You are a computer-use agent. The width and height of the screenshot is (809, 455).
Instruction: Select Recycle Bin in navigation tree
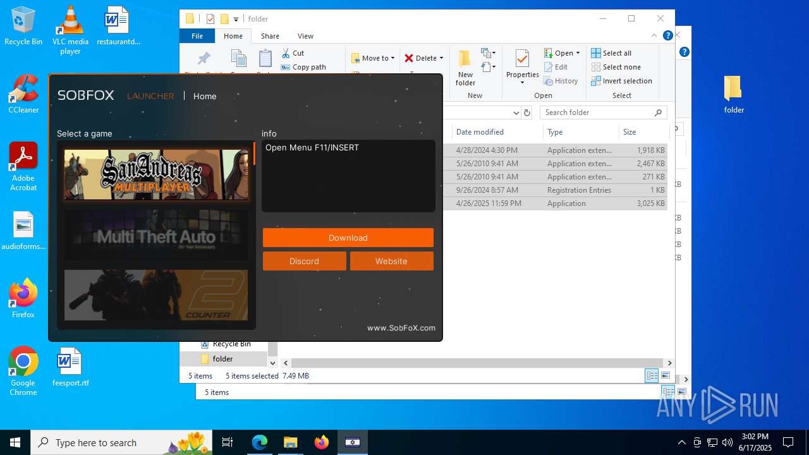[226, 344]
